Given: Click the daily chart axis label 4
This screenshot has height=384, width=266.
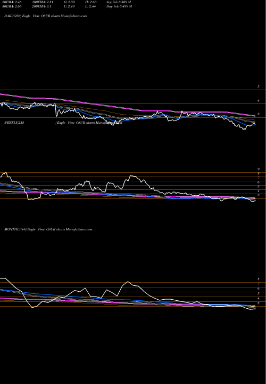Looking at the screenshot, I should pyautogui.click(x=258, y=101).
